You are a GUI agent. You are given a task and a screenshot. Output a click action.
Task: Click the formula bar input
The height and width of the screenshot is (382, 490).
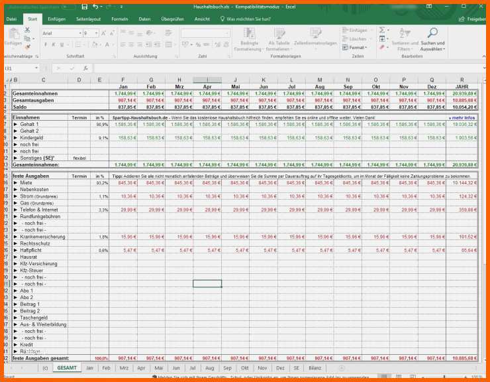pyautogui.click(x=287, y=68)
